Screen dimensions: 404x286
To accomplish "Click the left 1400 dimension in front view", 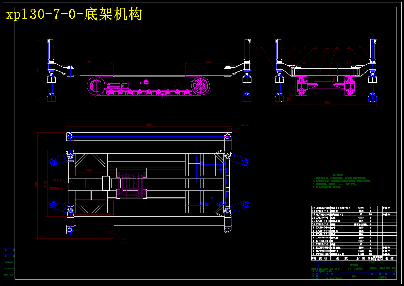I will coord(89,62).
